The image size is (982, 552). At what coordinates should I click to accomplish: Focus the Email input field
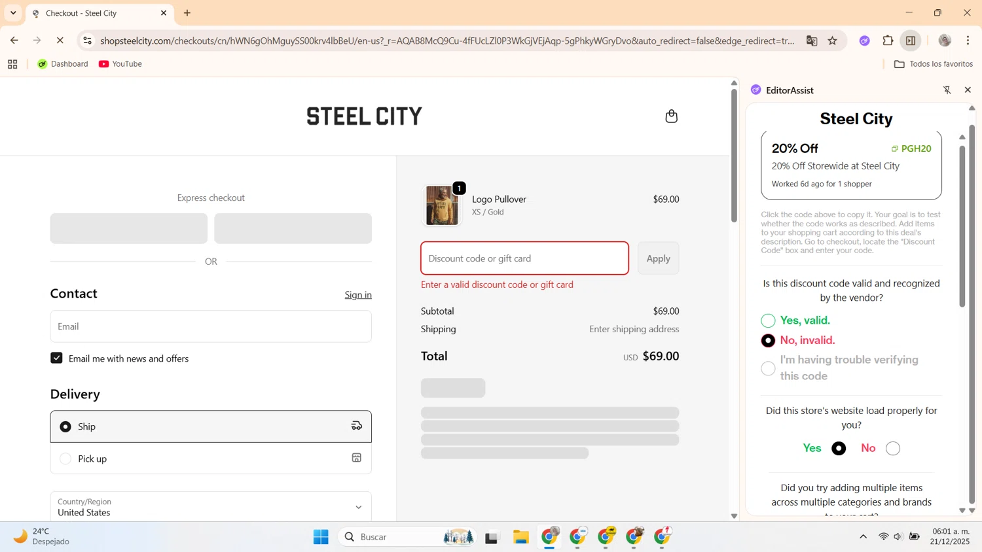(x=211, y=326)
